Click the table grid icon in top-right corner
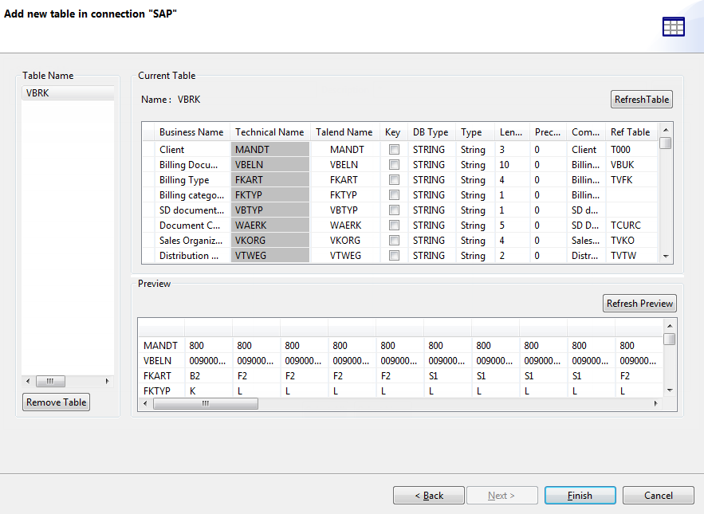The image size is (704, 514). tap(674, 26)
